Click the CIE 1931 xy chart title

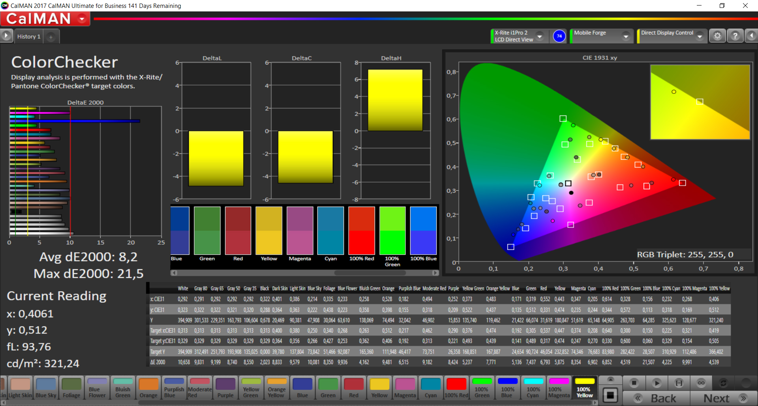[600, 58]
